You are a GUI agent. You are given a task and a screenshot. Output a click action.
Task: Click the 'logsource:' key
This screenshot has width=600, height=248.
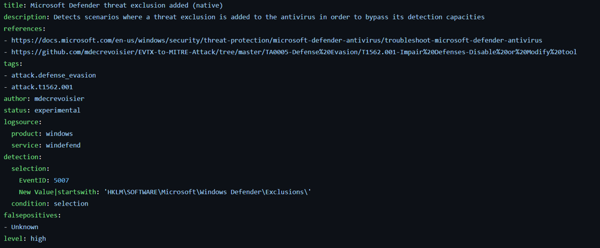pyautogui.click(x=22, y=122)
